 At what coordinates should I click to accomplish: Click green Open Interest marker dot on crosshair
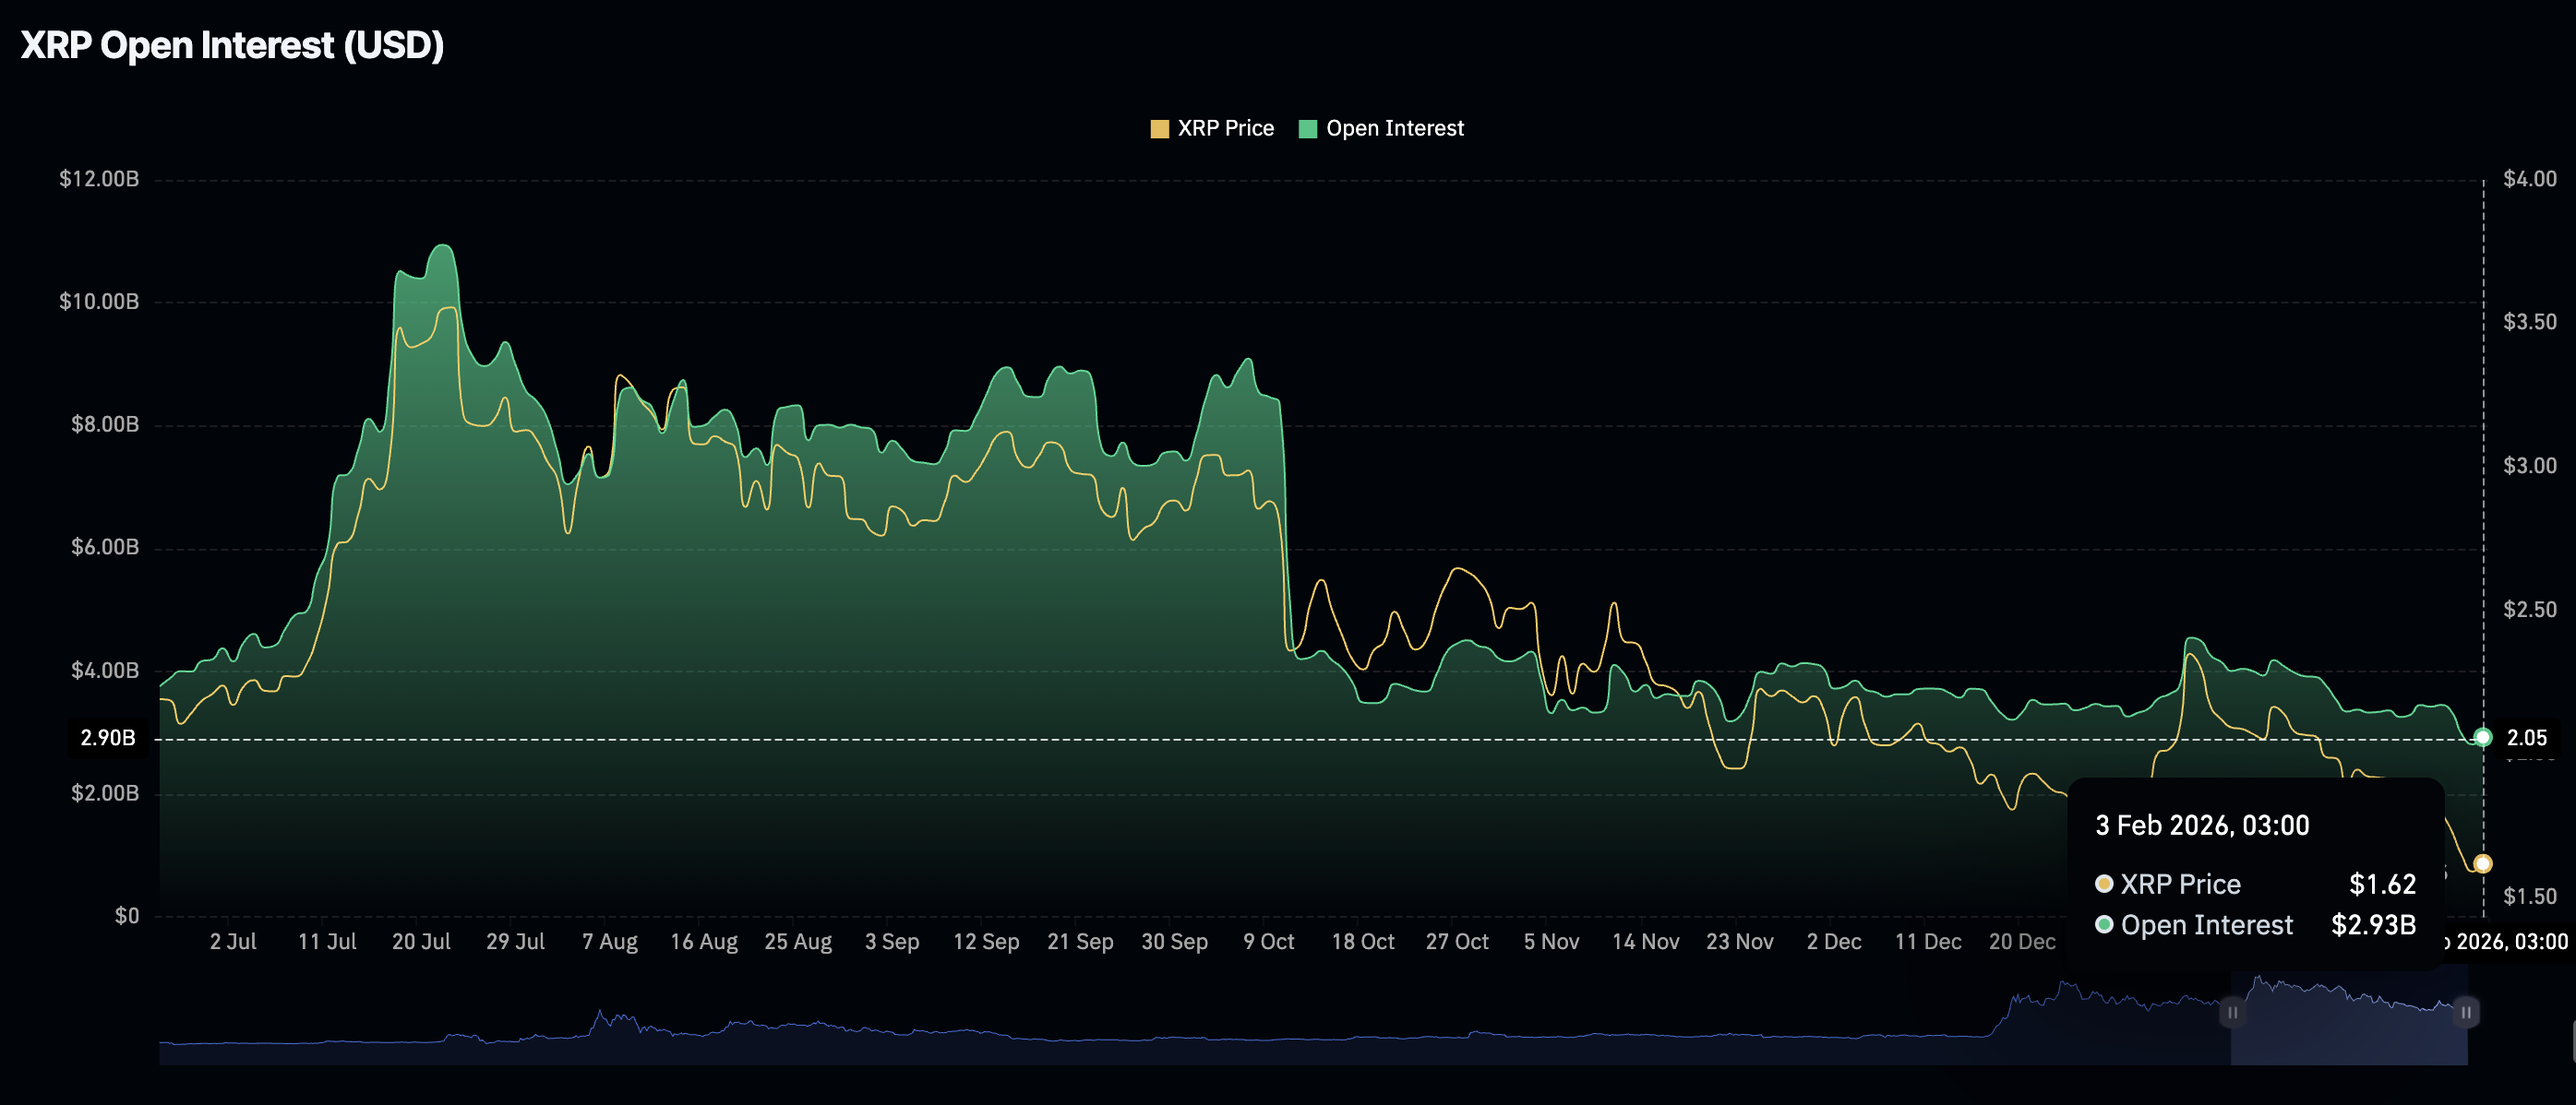2482,737
